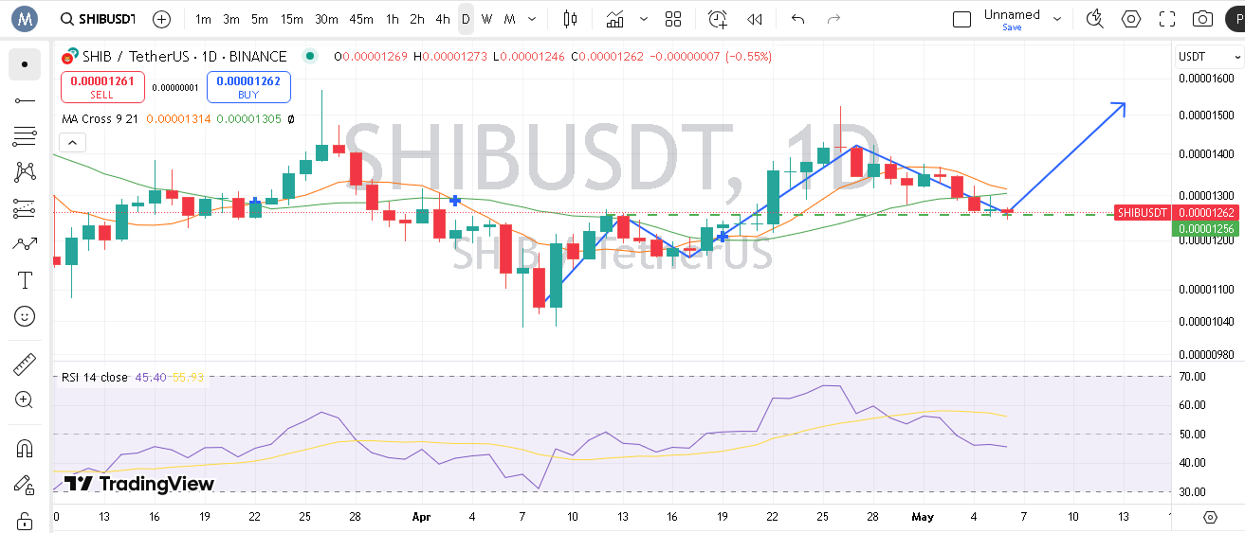Viewport: 1245px width, 533px height.
Task: Select the weekly W interval
Action: point(486,19)
